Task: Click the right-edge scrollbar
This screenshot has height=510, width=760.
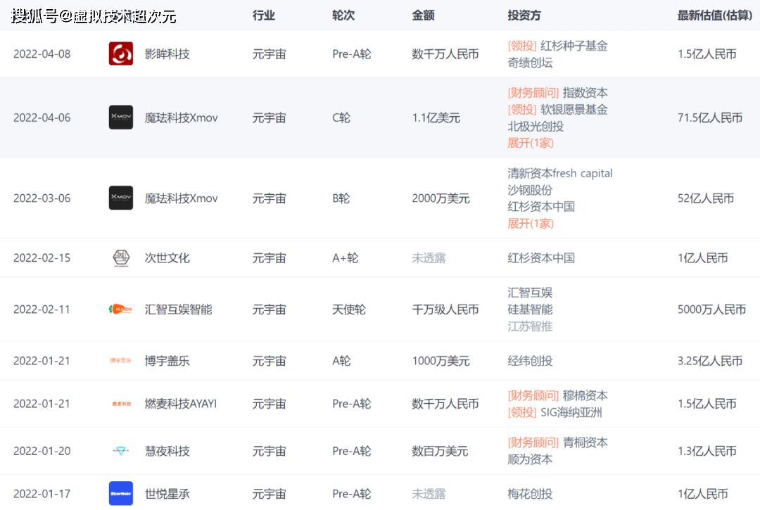Action: 756,253
